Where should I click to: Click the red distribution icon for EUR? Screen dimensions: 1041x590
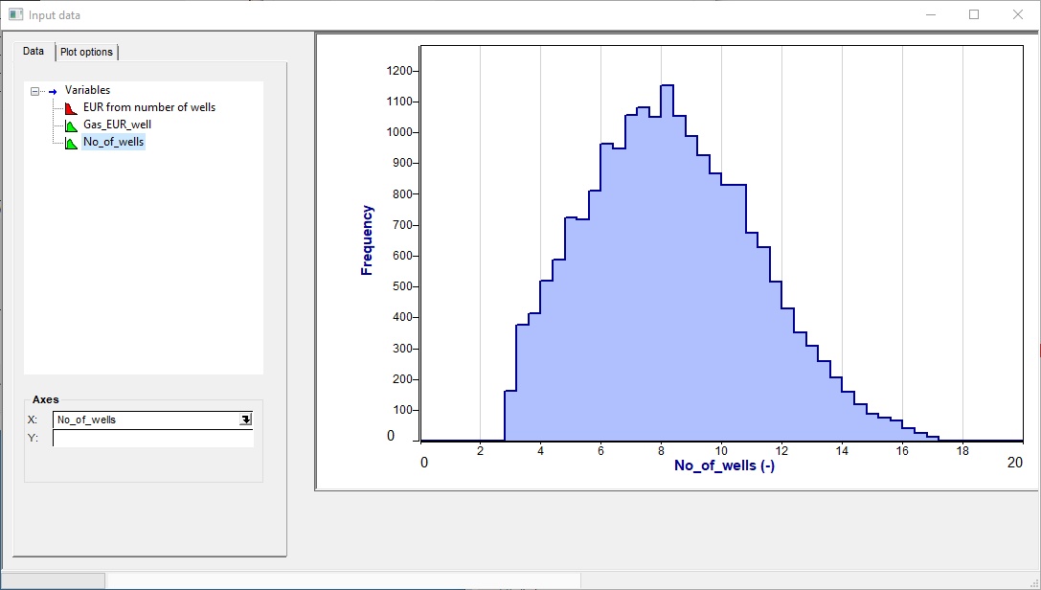71,107
